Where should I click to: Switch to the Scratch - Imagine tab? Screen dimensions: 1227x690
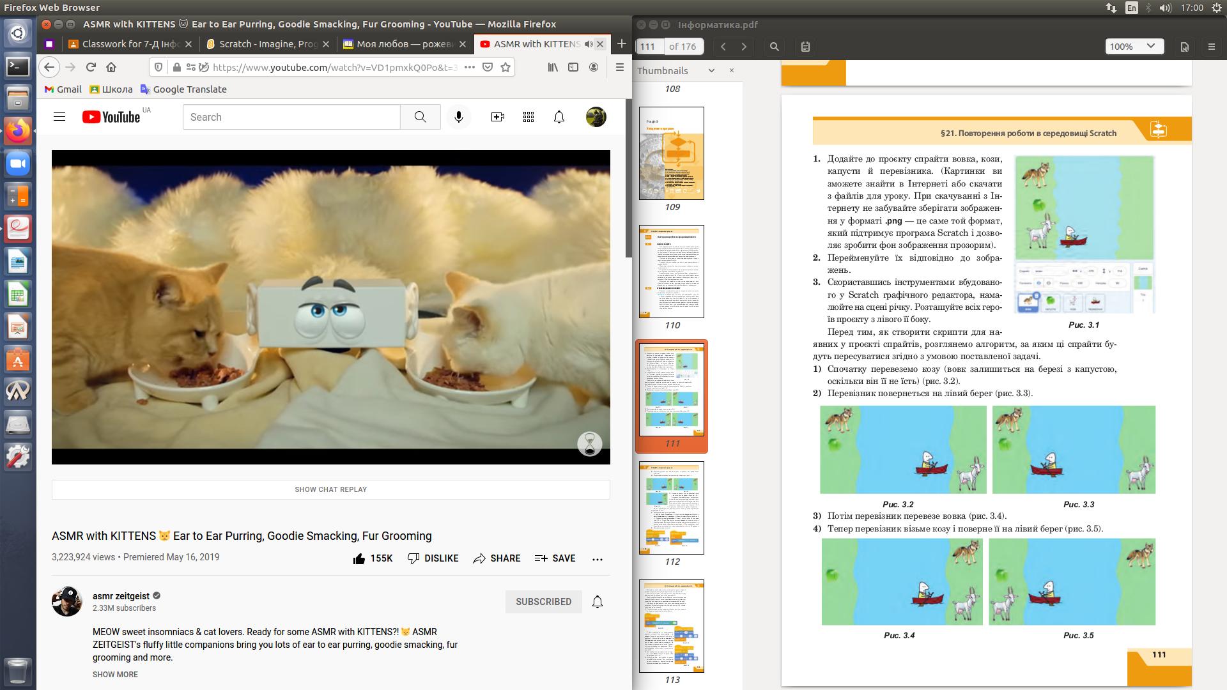(267, 44)
